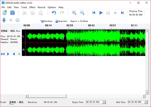Save the project with the floppy disk icon
151x107 pixels.
click(12, 13)
